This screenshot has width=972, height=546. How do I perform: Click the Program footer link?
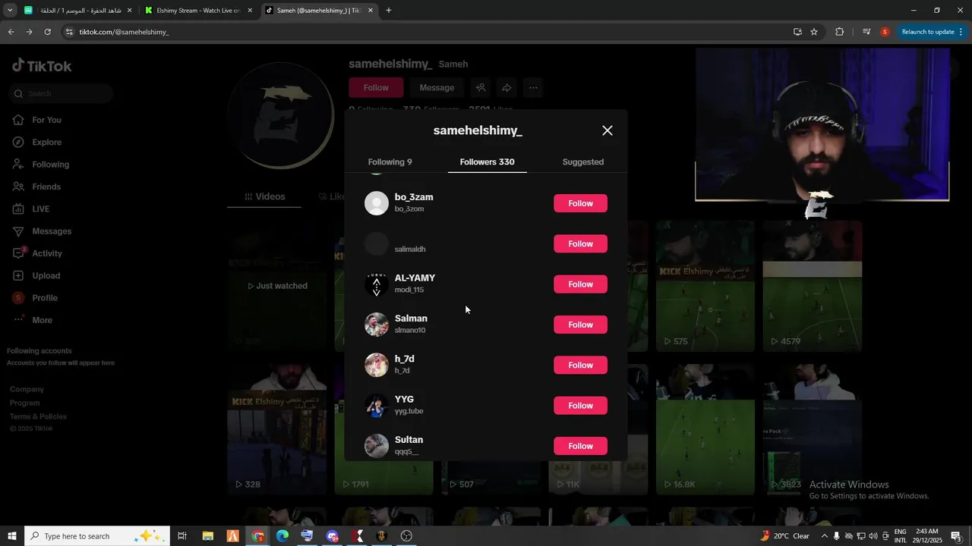25,403
